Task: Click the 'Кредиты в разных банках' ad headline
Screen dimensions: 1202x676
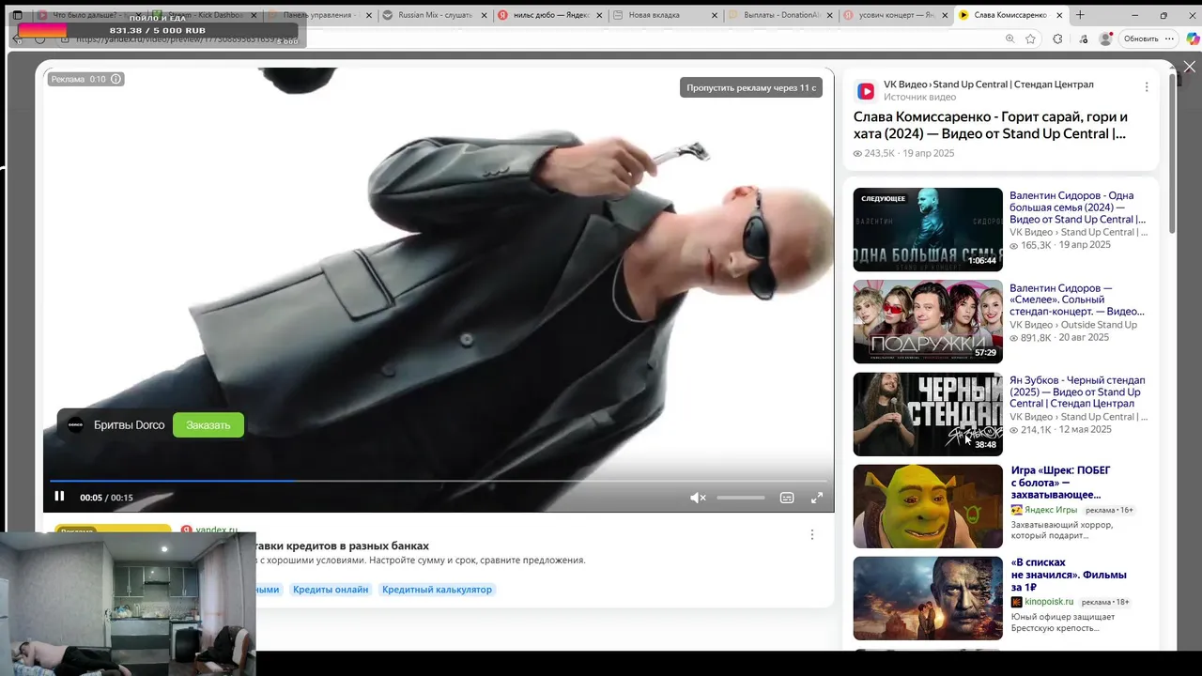Action: pyautogui.click(x=343, y=545)
